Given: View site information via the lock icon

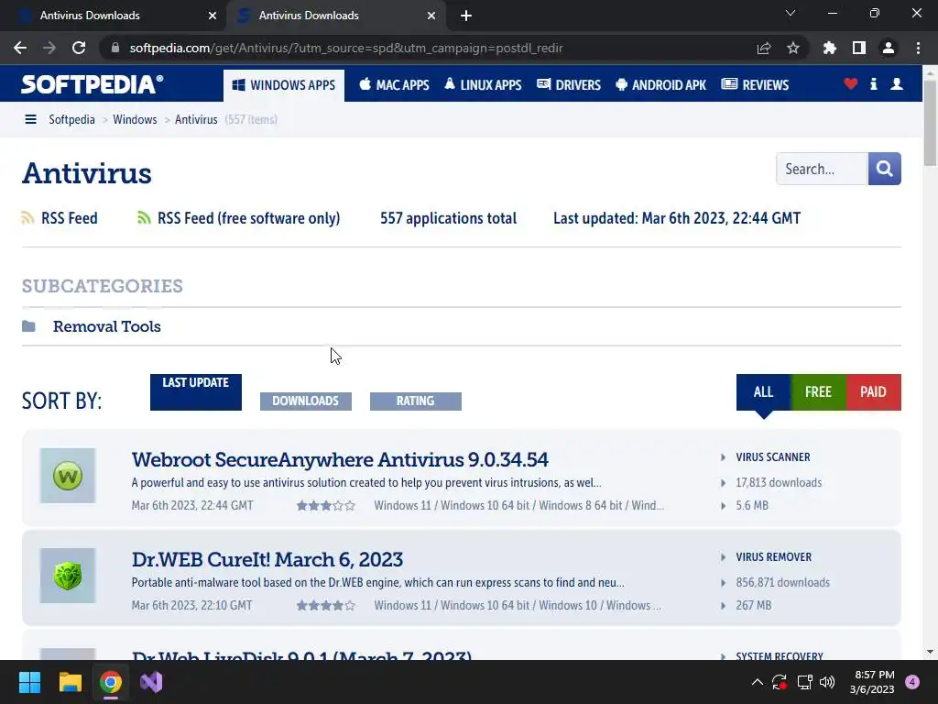Looking at the screenshot, I should click(x=115, y=48).
